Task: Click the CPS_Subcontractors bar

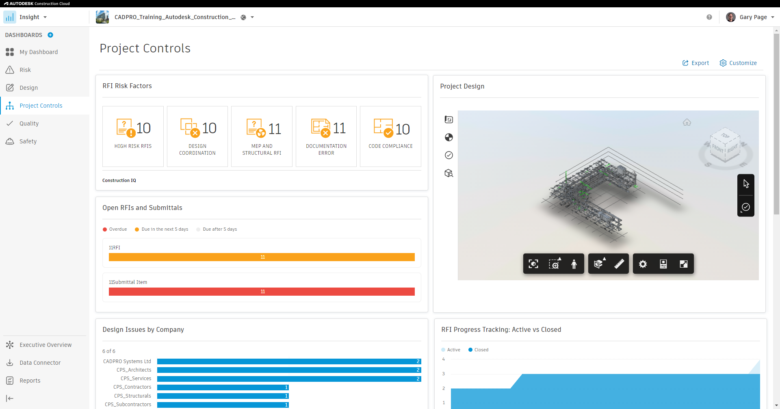Action: (223, 405)
